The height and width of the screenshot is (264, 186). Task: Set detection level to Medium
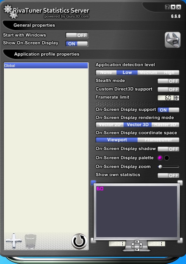(148, 73)
